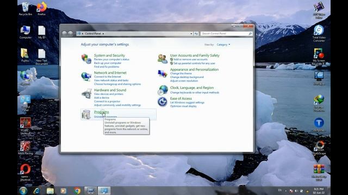
Task: Click the Appearance and Personalization icon
Action: 163,74
